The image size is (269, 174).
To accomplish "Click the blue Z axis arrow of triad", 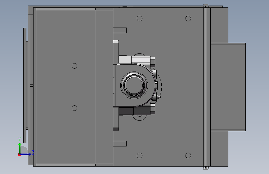I will pyautogui.click(x=26, y=154).
